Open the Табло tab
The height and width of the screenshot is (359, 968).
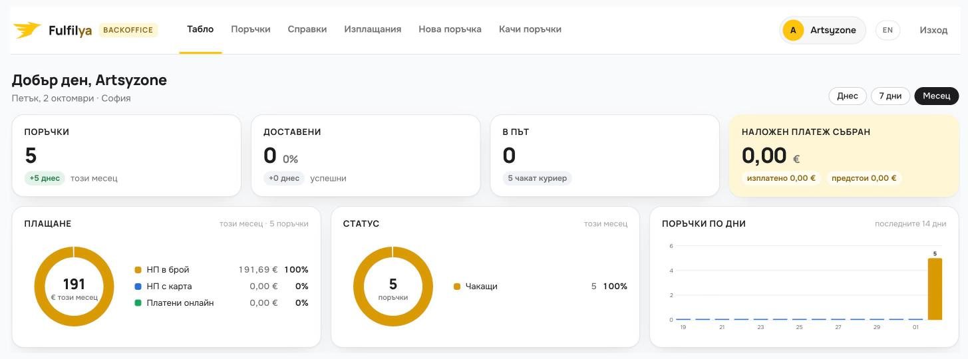(200, 29)
